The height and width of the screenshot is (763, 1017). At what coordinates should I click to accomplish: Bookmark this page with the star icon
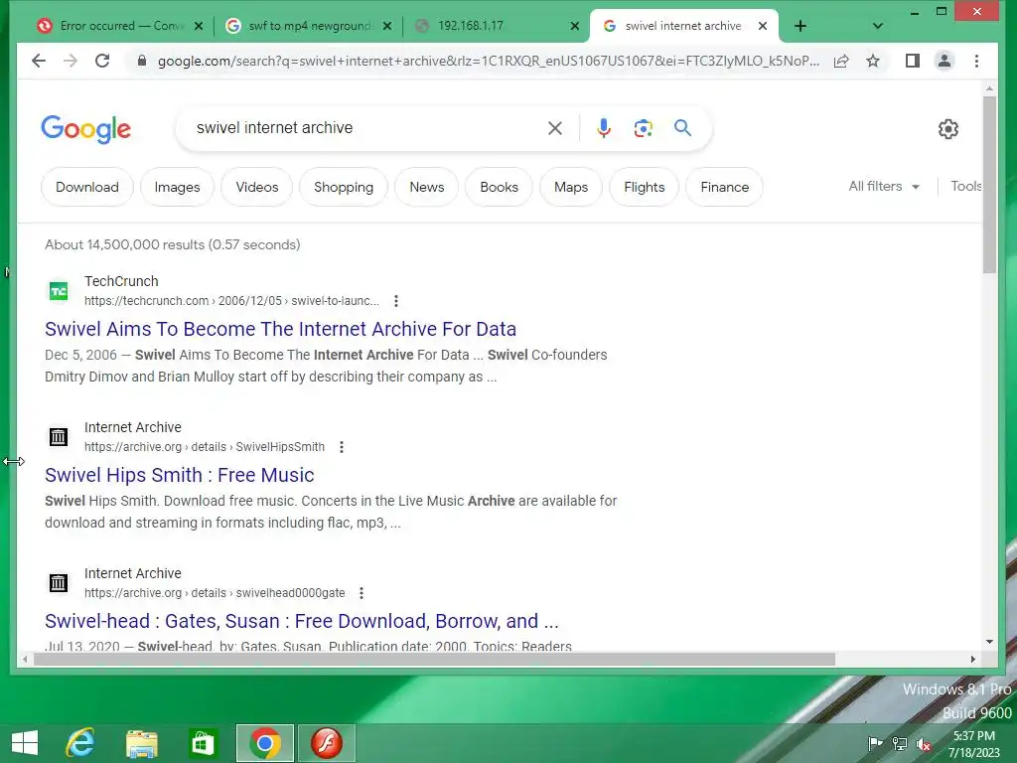tap(873, 61)
